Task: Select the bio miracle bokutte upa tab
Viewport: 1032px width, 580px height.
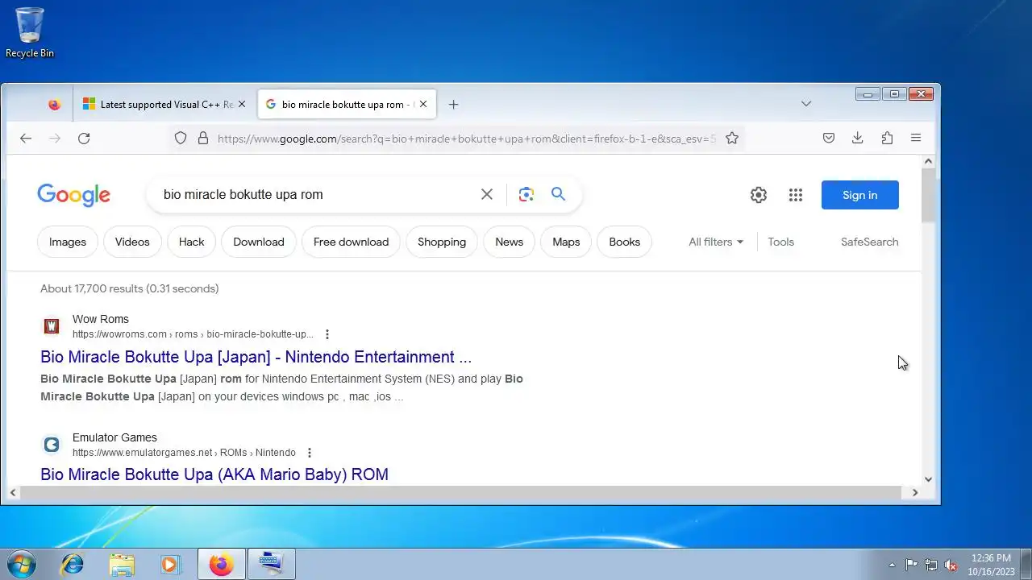Action: pos(347,105)
